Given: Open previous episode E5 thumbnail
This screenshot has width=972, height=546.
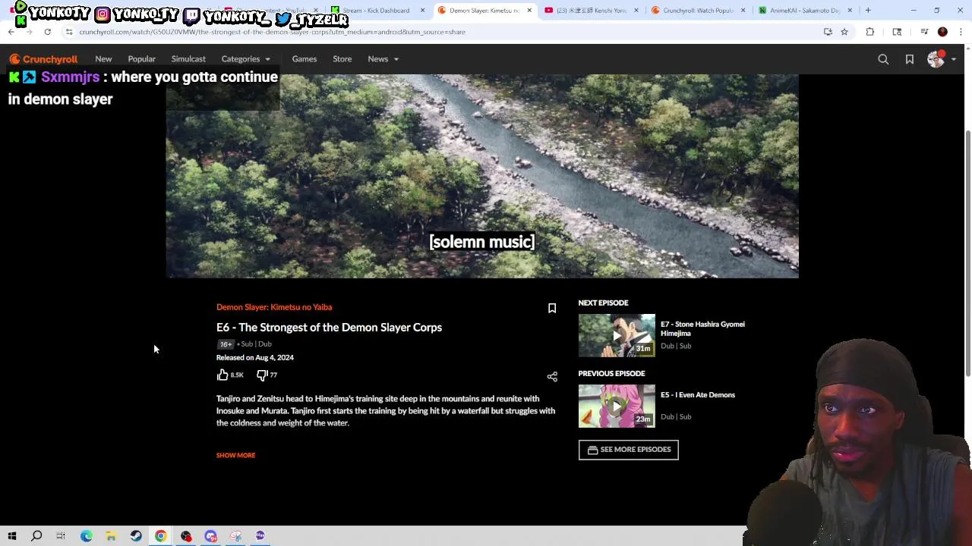Looking at the screenshot, I should (617, 406).
